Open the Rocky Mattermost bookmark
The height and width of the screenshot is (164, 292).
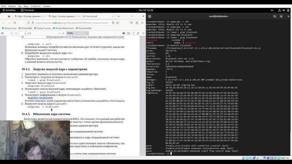pos(63,28)
